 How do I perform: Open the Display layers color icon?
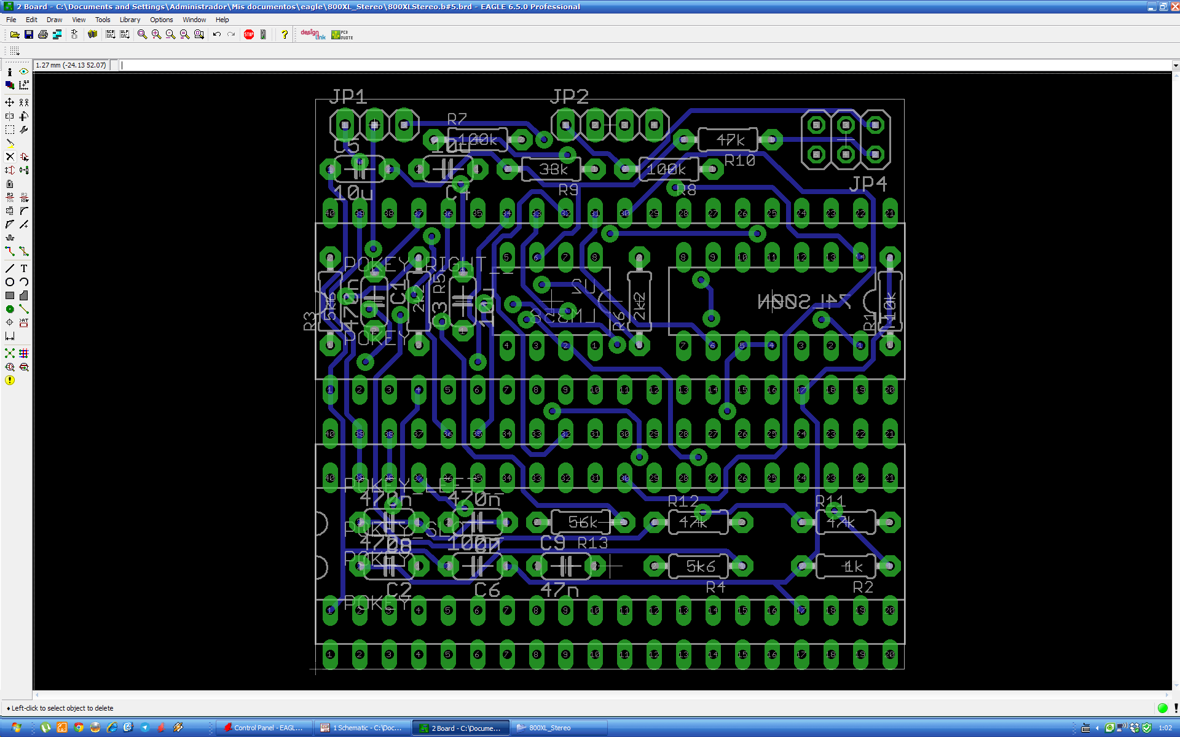pos(10,85)
